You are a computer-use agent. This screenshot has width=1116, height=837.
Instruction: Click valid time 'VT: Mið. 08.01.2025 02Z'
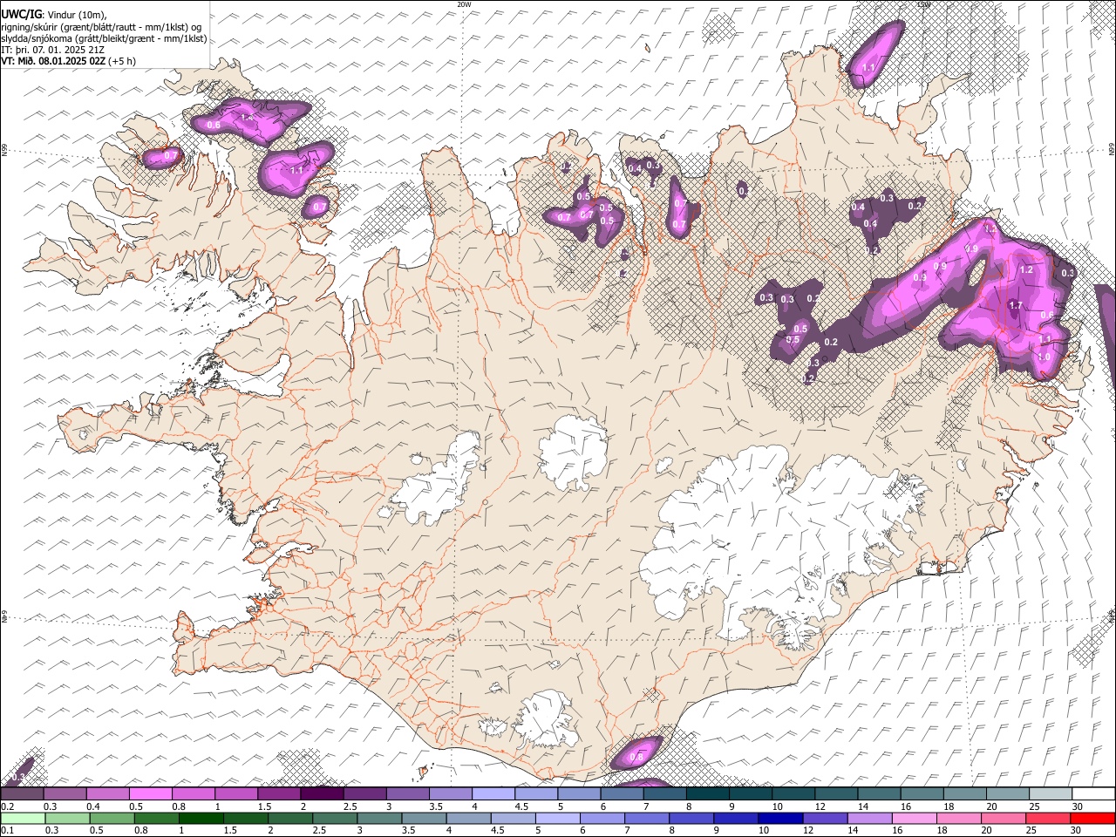point(53,62)
